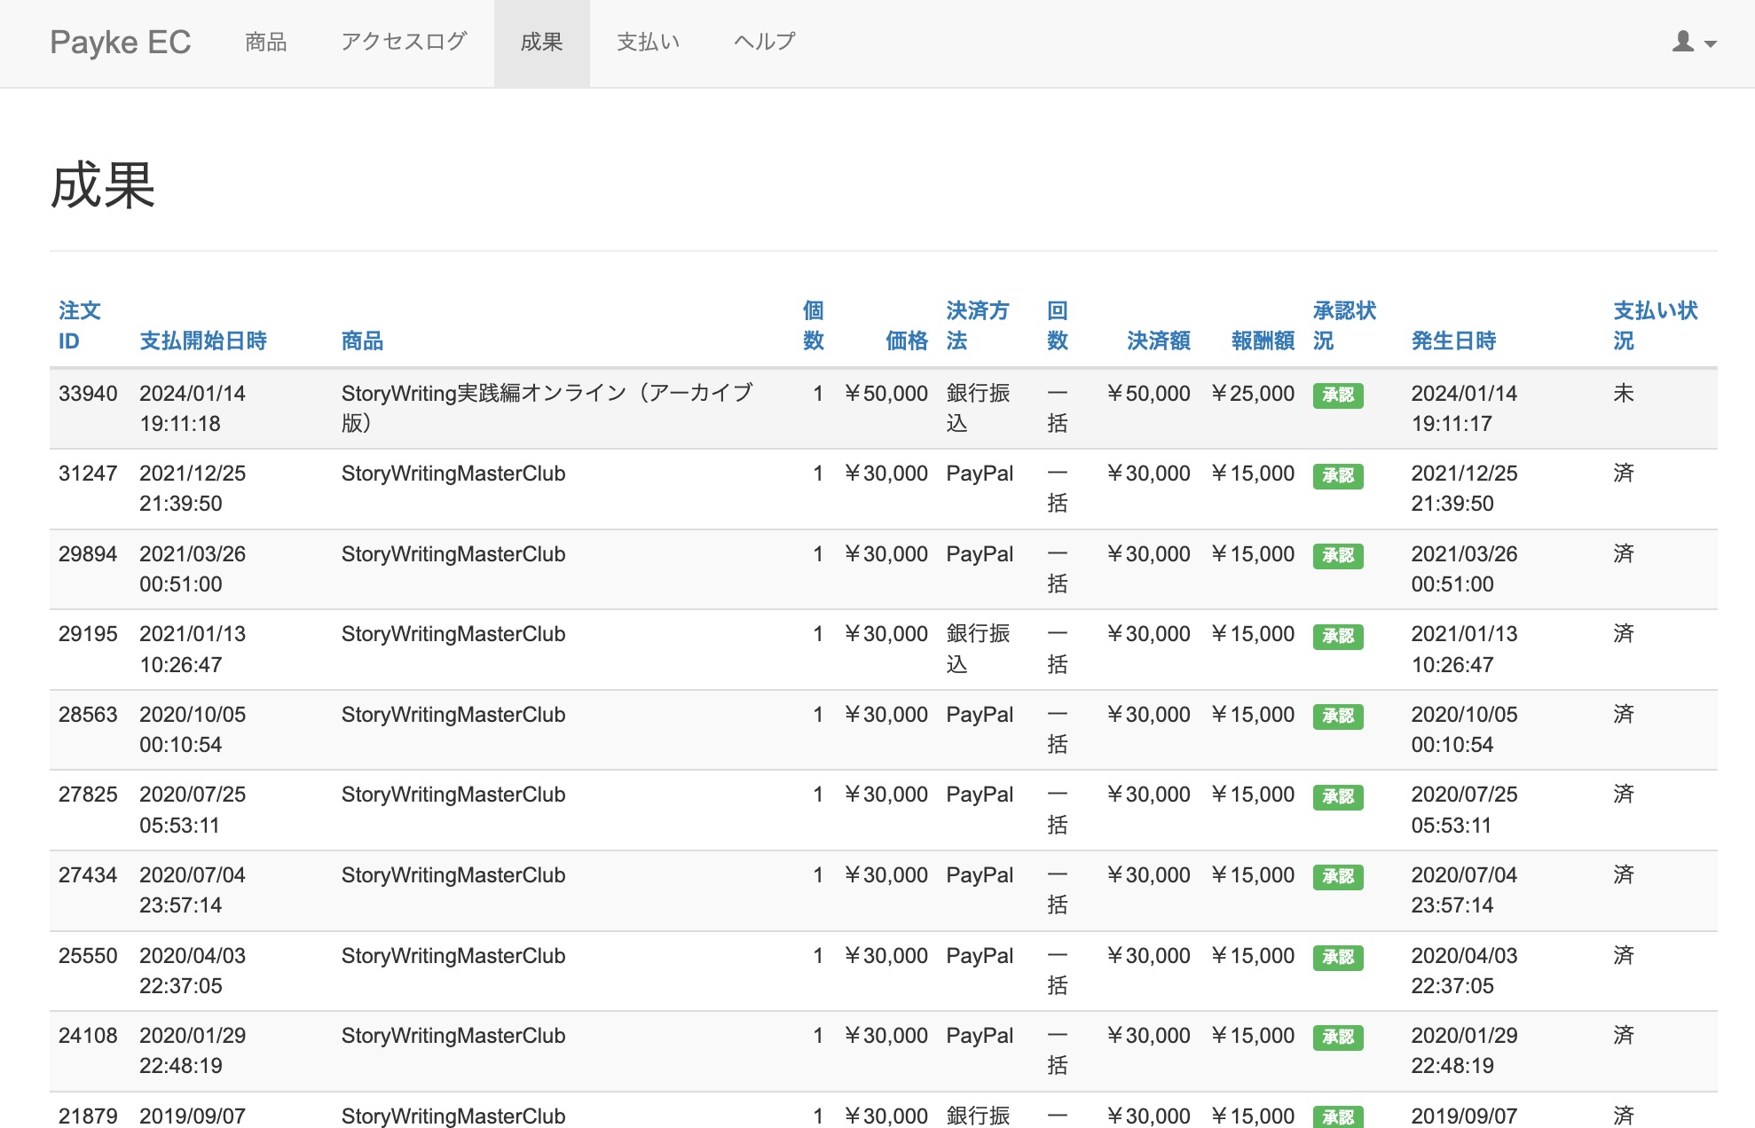Click the ¥25,000 reward amount
Image resolution: width=1755 pixels, height=1128 pixels.
(1253, 393)
